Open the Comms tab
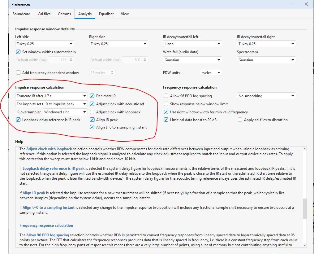 64,14
